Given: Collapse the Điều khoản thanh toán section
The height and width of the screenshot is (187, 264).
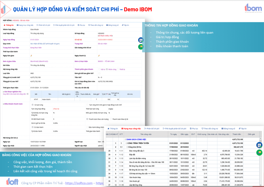Looking at the screenshot, I should tap(4, 104).
